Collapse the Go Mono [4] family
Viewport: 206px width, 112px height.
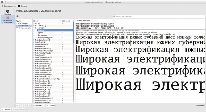click(34, 28)
